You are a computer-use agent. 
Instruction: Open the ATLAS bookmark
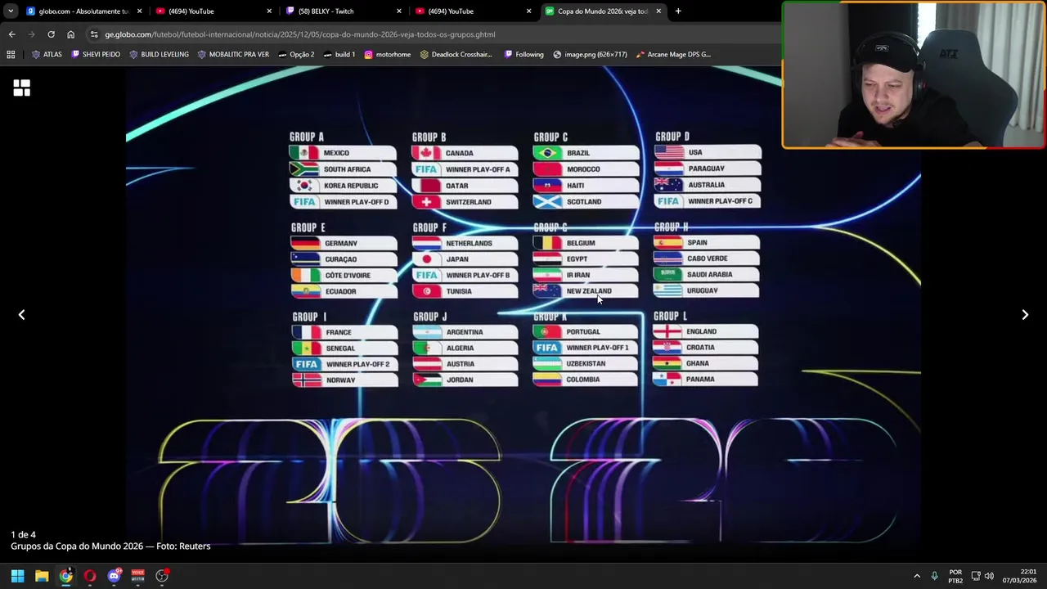pyautogui.click(x=47, y=55)
